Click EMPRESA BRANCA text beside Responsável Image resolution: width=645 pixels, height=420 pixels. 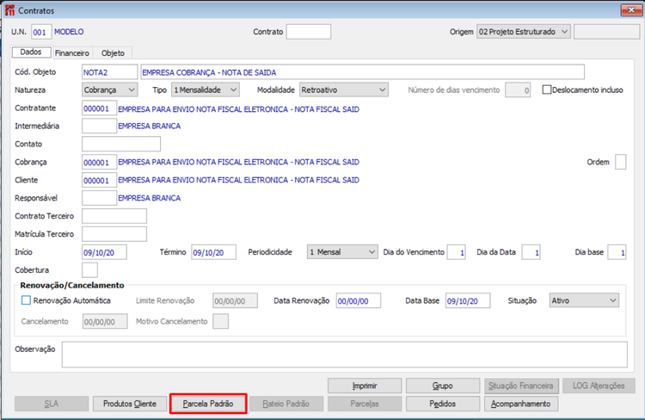tap(150, 198)
